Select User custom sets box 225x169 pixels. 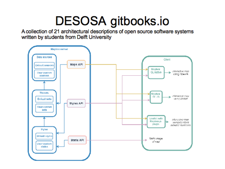click(45, 108)
